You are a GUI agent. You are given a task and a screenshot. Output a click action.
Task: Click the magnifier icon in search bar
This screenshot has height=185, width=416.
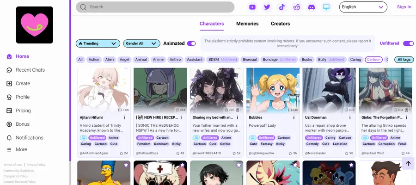(83, 7)
